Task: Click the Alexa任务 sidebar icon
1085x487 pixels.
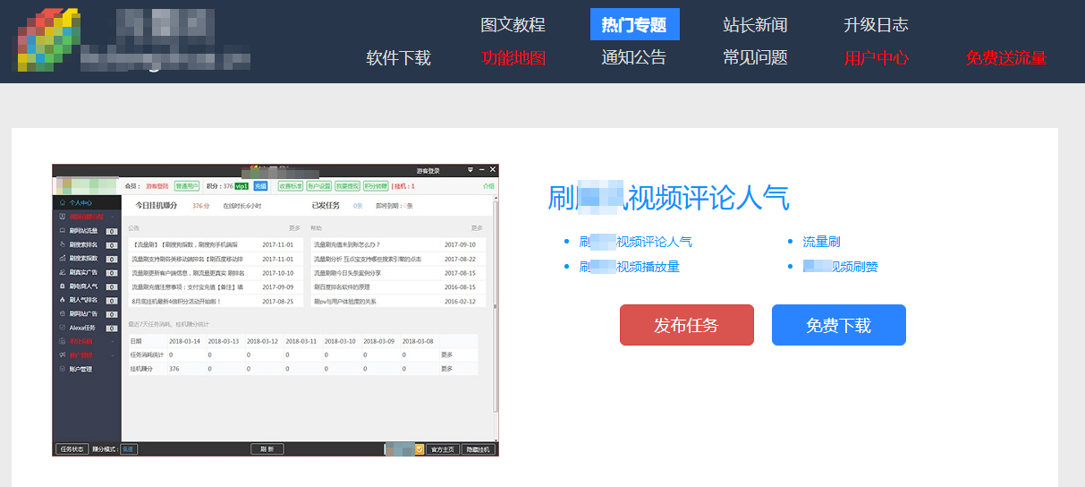Action: (x=62, y=328)
